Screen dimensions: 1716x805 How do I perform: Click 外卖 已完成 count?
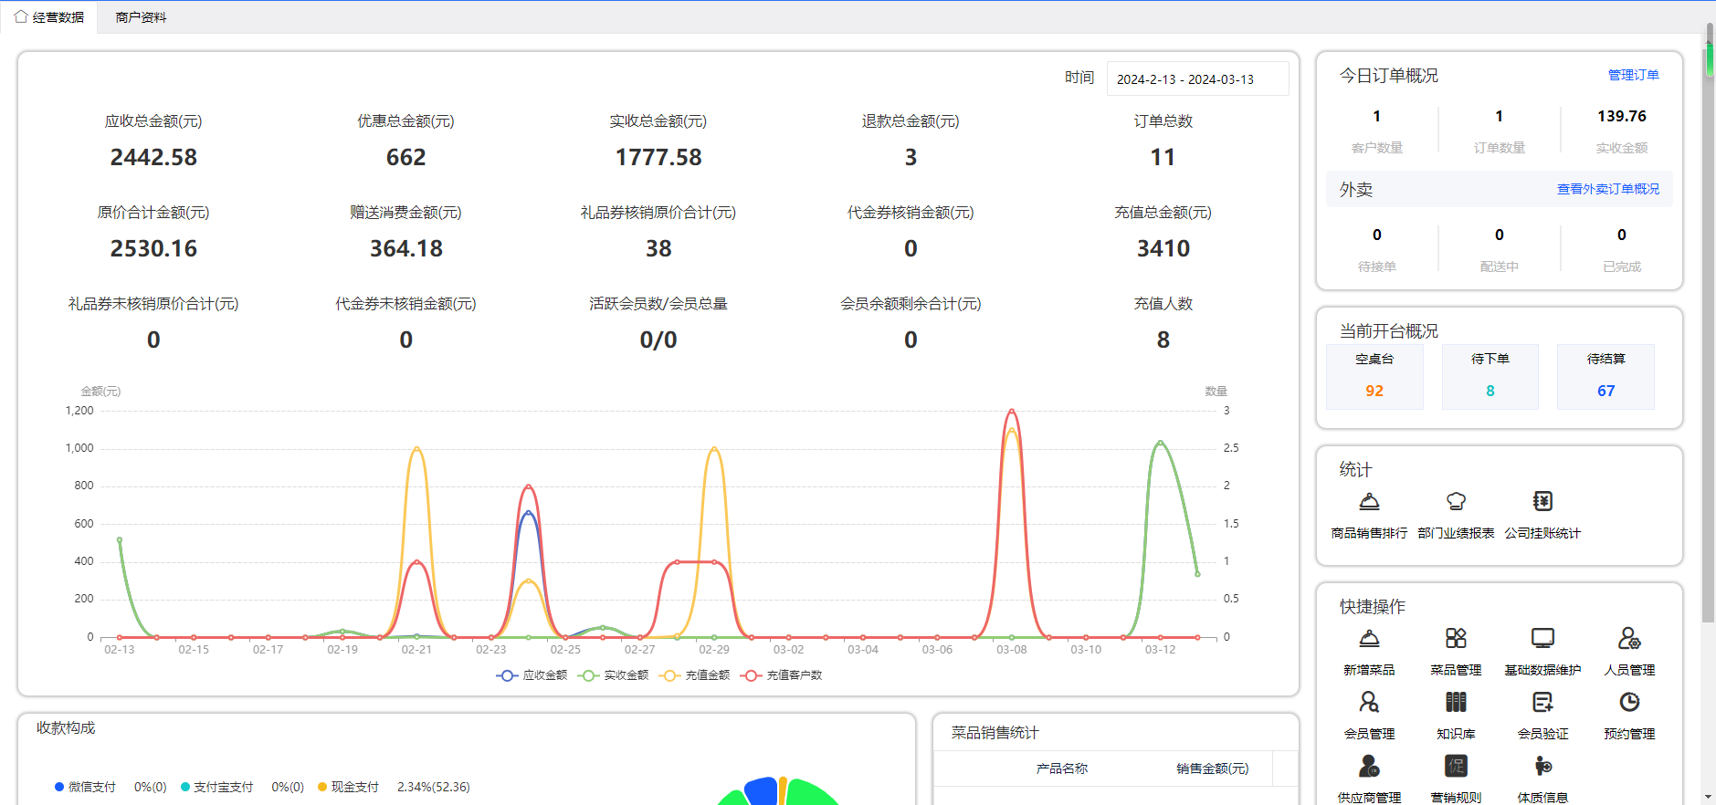click(x=1621, y=235)
